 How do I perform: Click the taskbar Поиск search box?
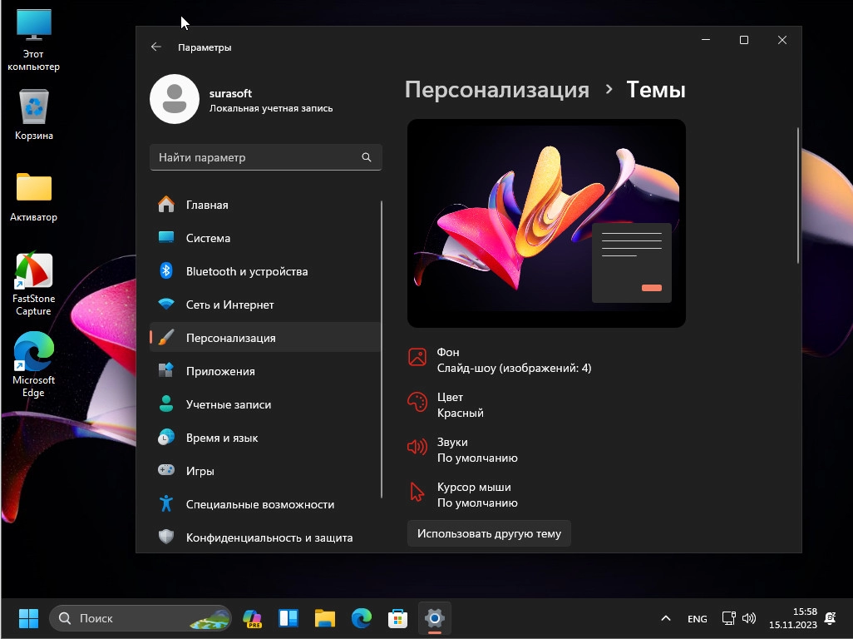[141, 618]
